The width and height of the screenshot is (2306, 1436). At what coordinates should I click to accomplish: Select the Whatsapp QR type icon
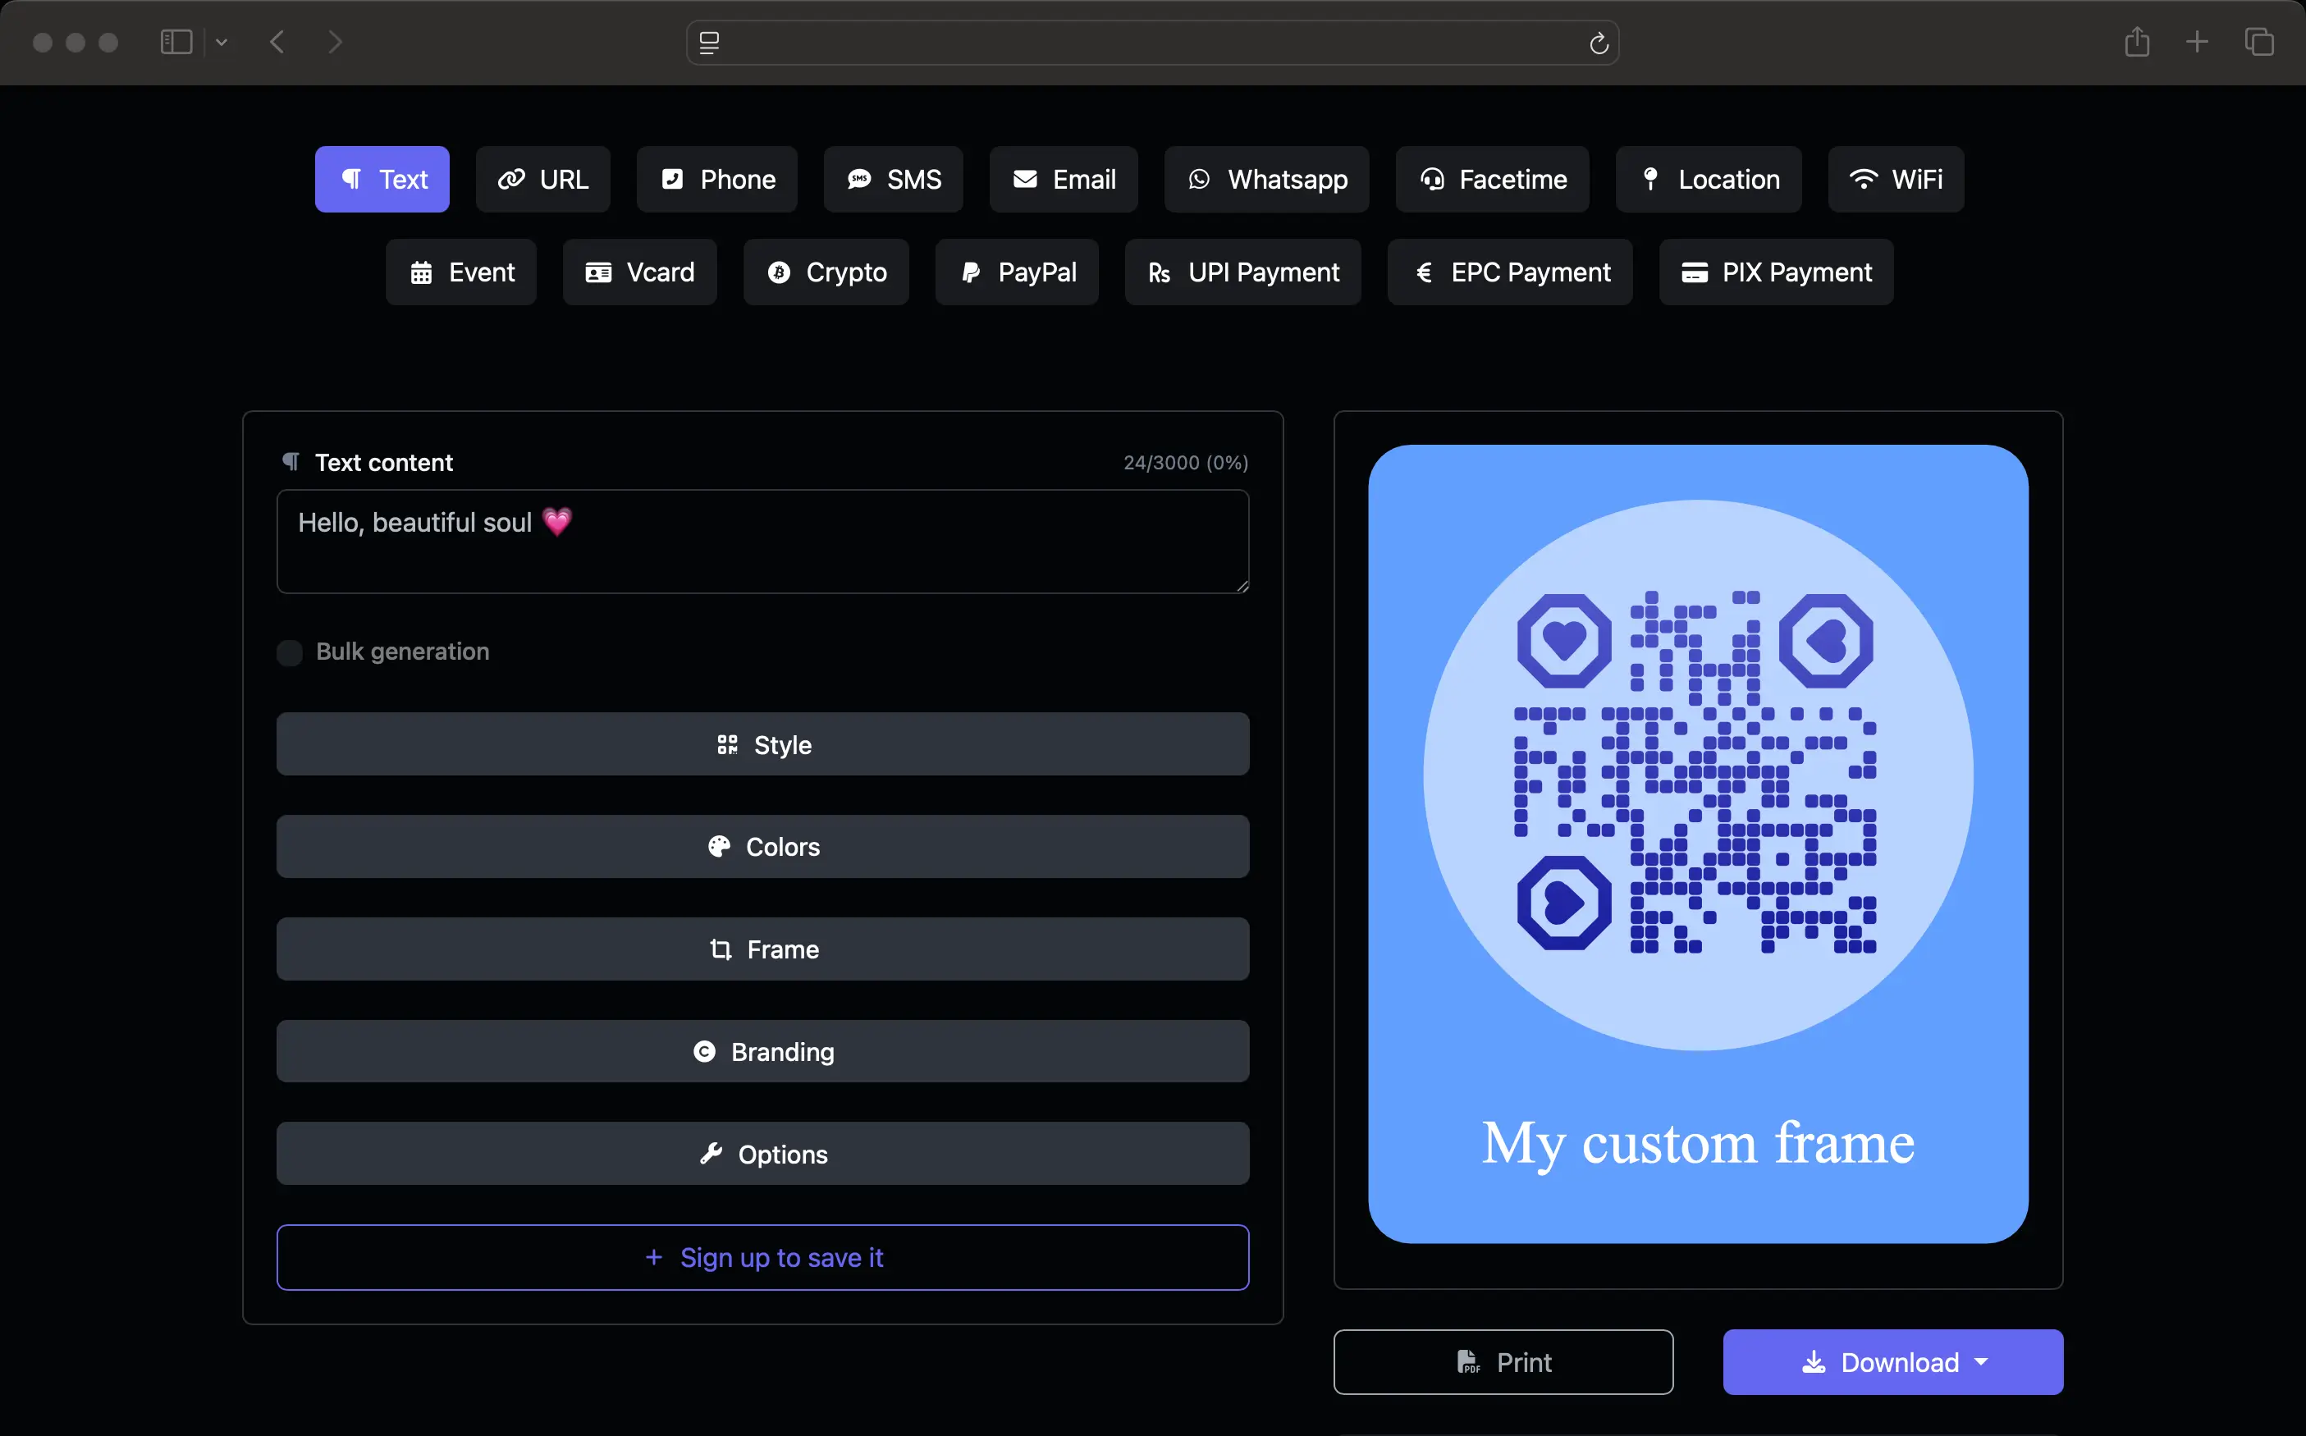pyautogui.click(x=1199, y=180)
